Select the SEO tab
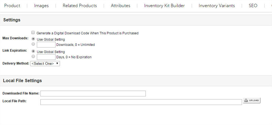 pyautogui.click(x=253, y=6)
